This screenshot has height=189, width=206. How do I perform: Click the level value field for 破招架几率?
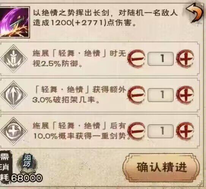click(160, 95)
